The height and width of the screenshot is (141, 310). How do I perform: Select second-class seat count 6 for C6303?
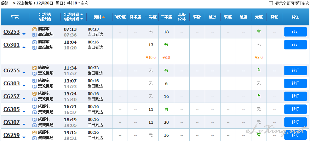[x=166, y=83]
